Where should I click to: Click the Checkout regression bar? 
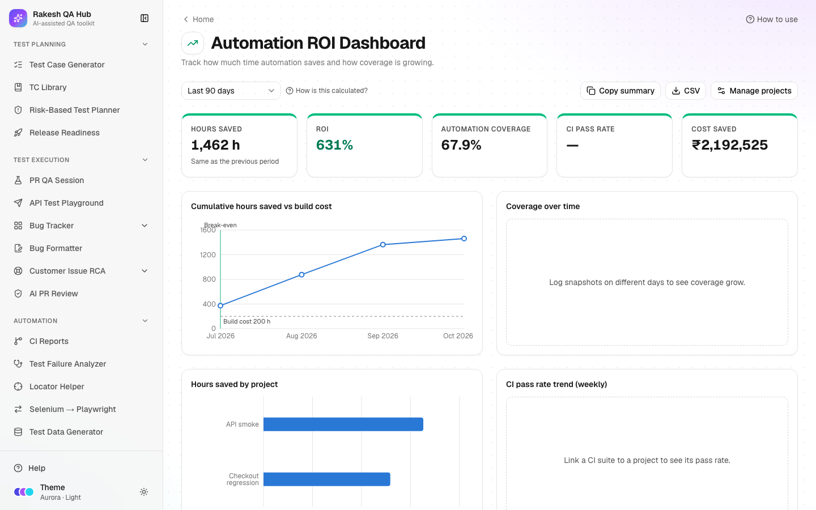[327, 479]
